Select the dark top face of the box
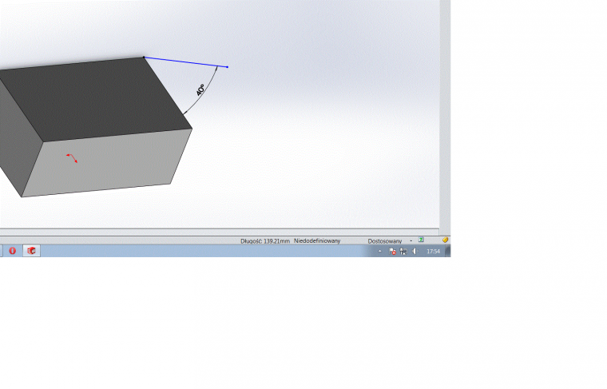The image size is (607, 389). click(97, 99)
